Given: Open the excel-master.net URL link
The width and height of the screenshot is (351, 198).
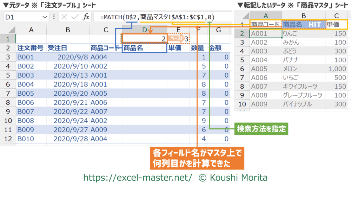Looking at the screenshot, I should coord(138,178).
